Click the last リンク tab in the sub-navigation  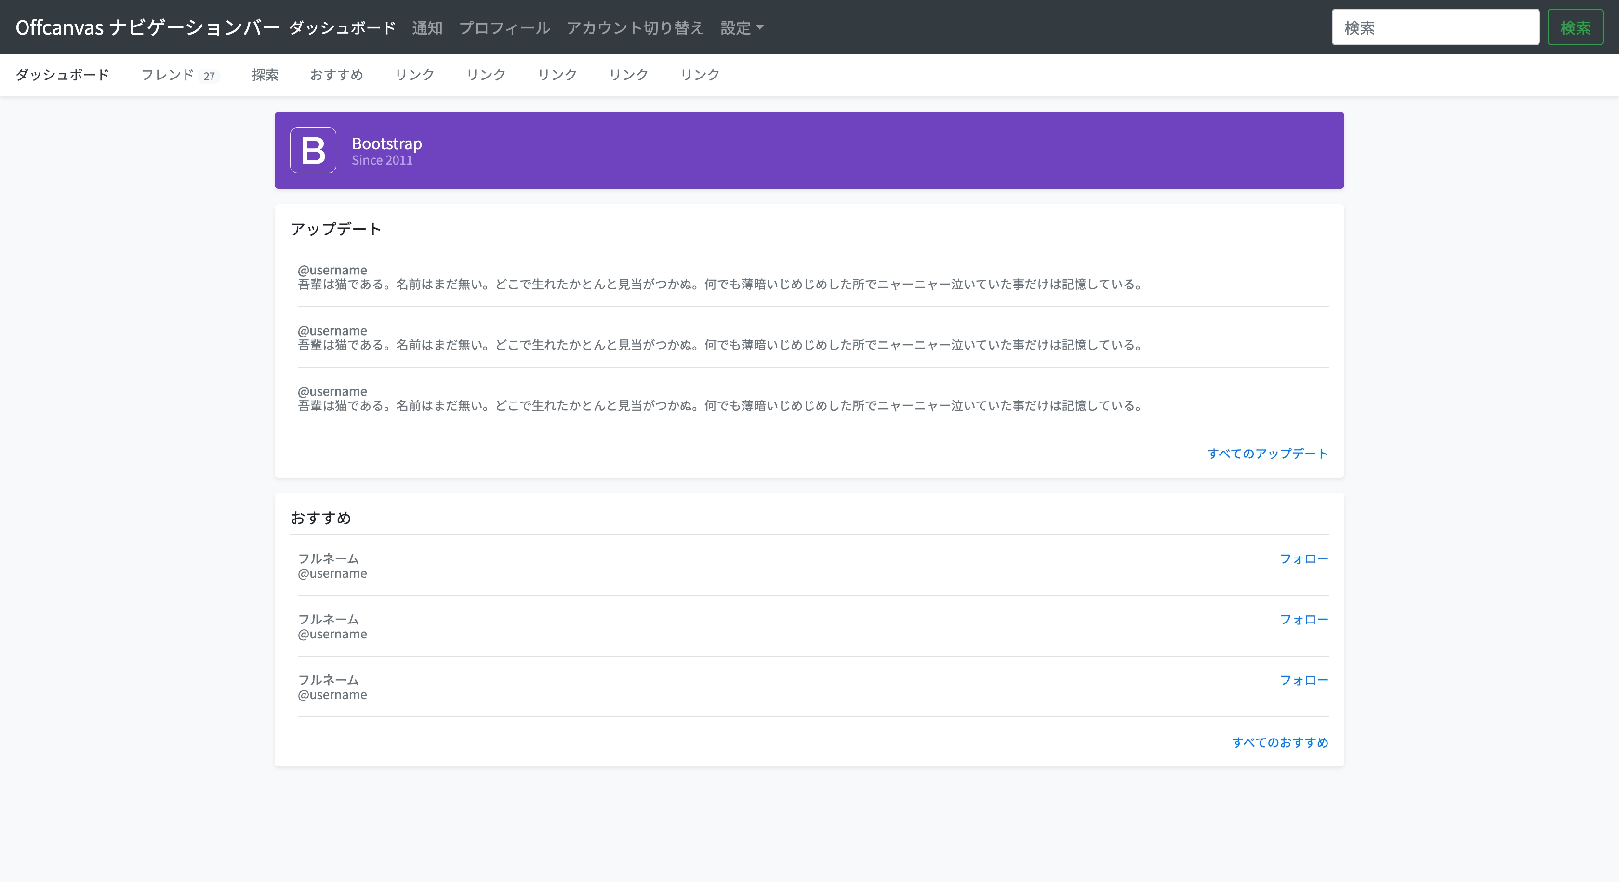point(700,75)
